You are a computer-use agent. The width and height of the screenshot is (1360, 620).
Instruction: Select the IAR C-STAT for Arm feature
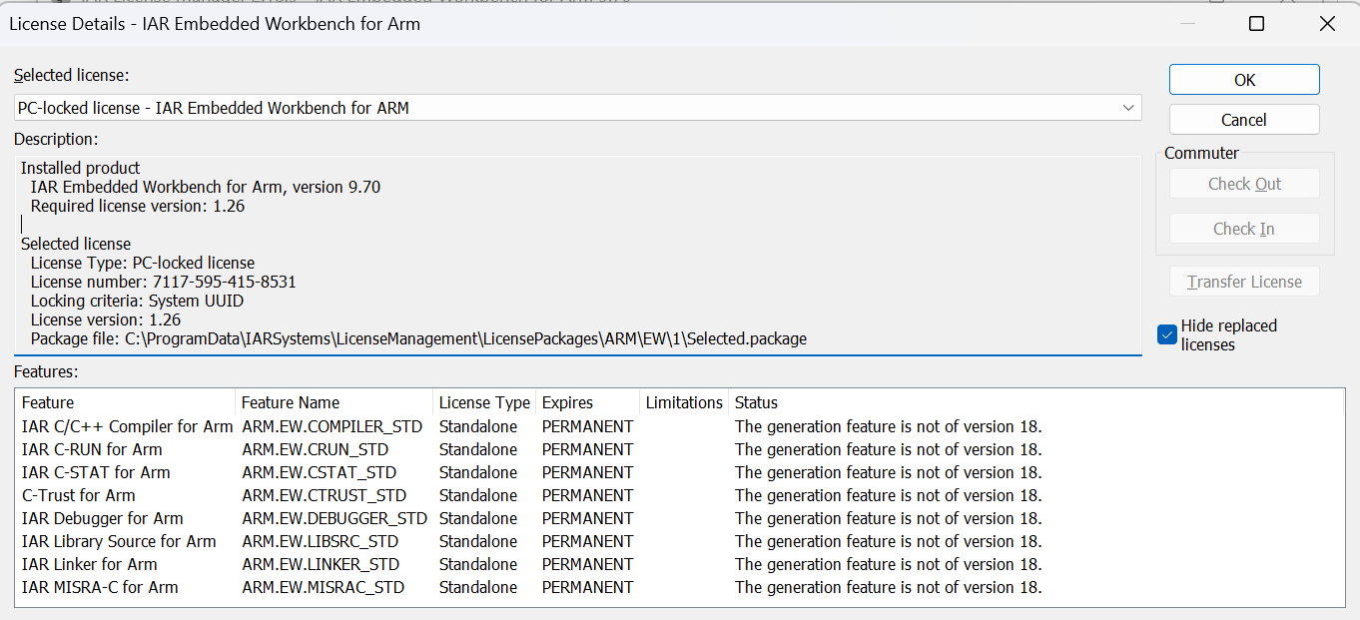pyautogui.click(x=96, y=472)
